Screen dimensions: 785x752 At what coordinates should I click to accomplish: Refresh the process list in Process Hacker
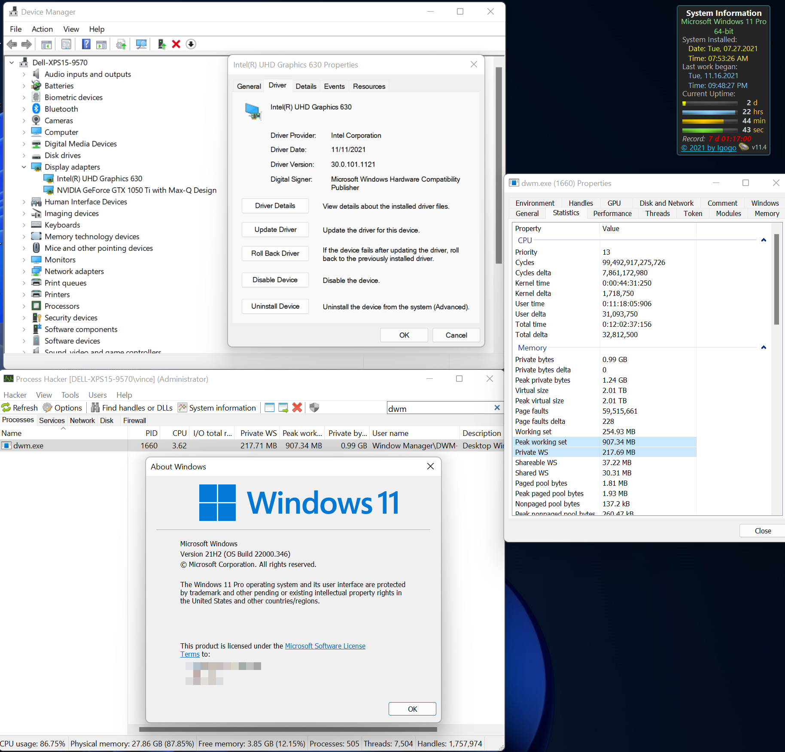[x=20, y=408]
